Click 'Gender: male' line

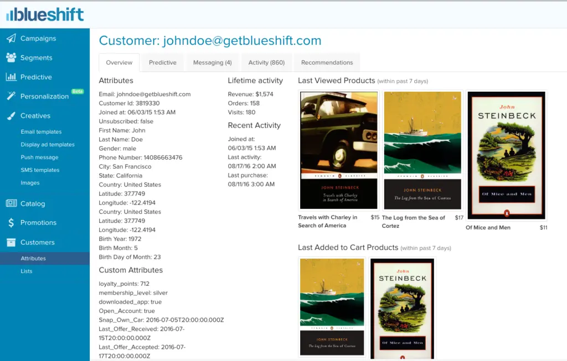click(x=117, y=148)
